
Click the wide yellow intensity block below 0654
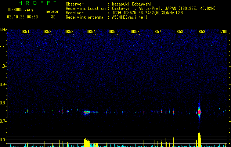87,143
